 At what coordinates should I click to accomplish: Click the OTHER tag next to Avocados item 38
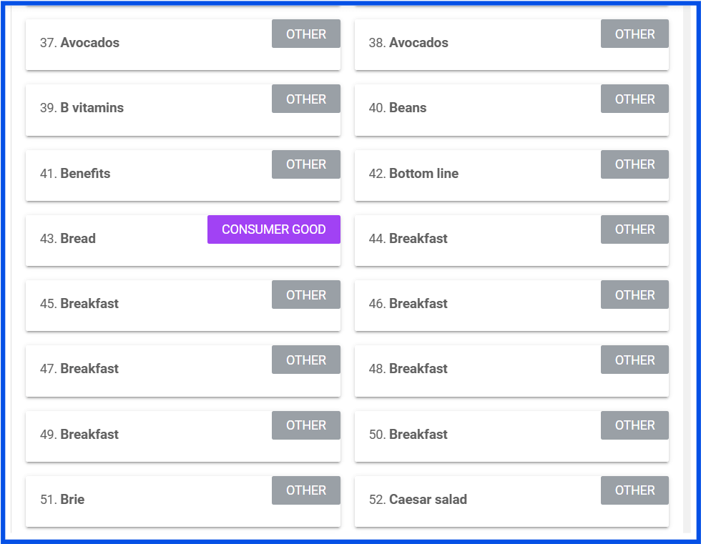coord(634,34)
